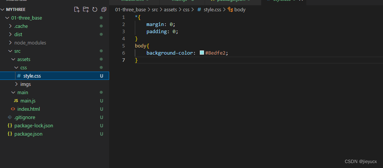Image resolution: width=383 pixels, height=168 pixels.
Task: Click the braces icon beside package.json
Action: [10, 134]
